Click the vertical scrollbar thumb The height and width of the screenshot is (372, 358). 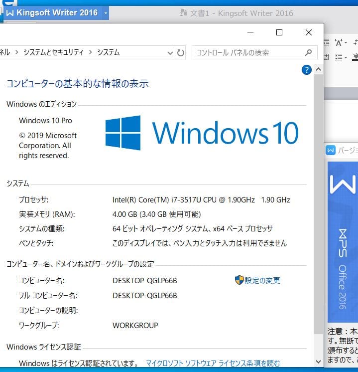pos(319,199)
